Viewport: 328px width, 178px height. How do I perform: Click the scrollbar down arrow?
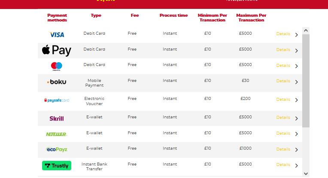[306, 174]
